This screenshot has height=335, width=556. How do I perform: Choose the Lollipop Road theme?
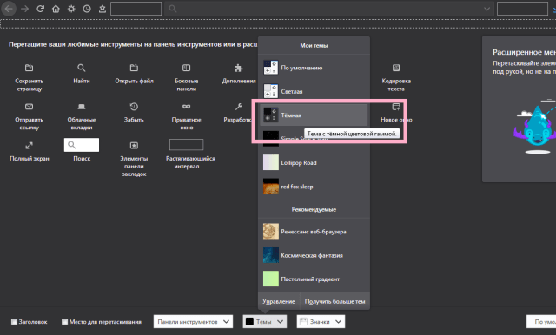click(x=314, y=162)
